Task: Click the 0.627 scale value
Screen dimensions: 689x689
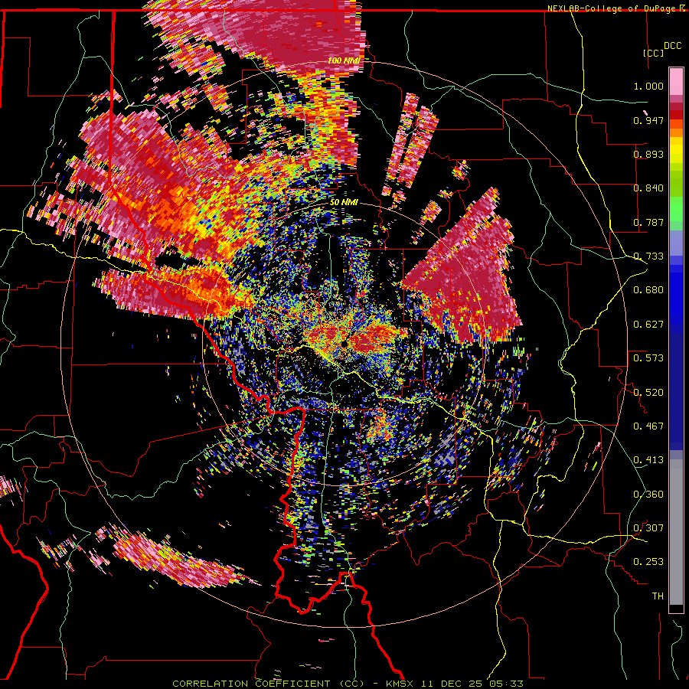Action: pyautogui.click(x=648, y=325)
